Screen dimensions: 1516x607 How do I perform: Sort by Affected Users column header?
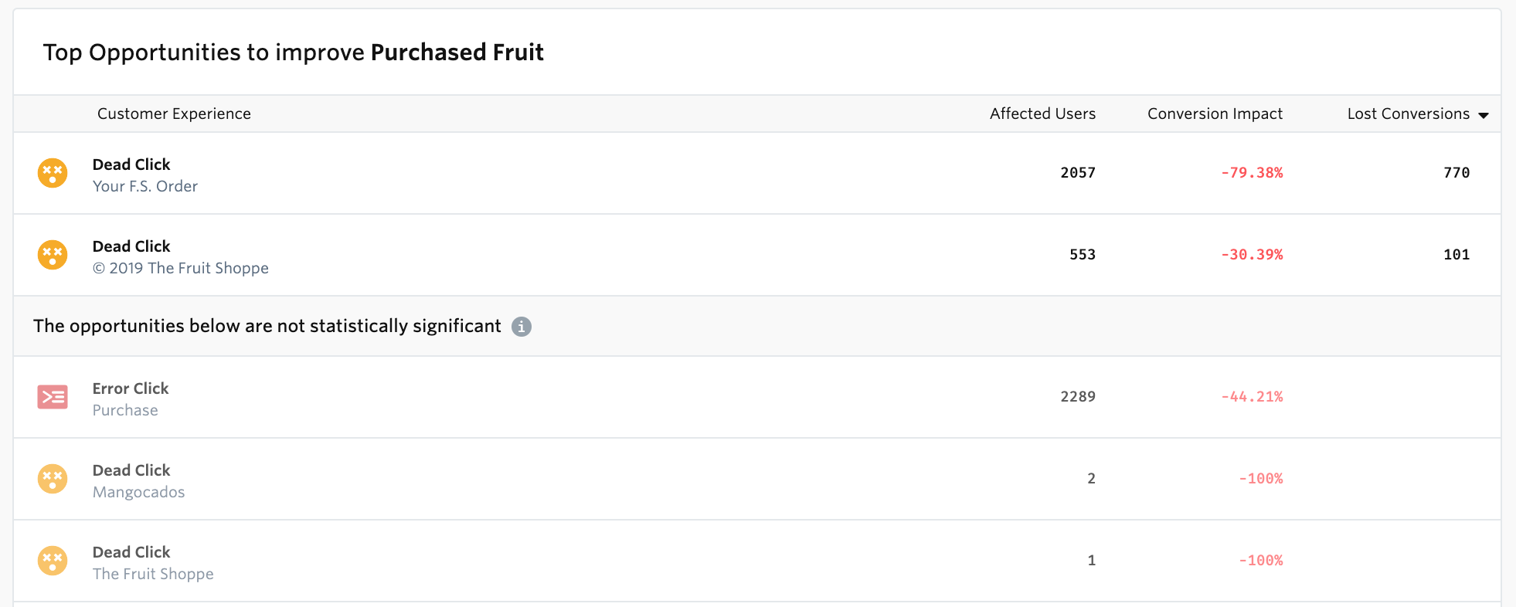[x=1042, y=114]
